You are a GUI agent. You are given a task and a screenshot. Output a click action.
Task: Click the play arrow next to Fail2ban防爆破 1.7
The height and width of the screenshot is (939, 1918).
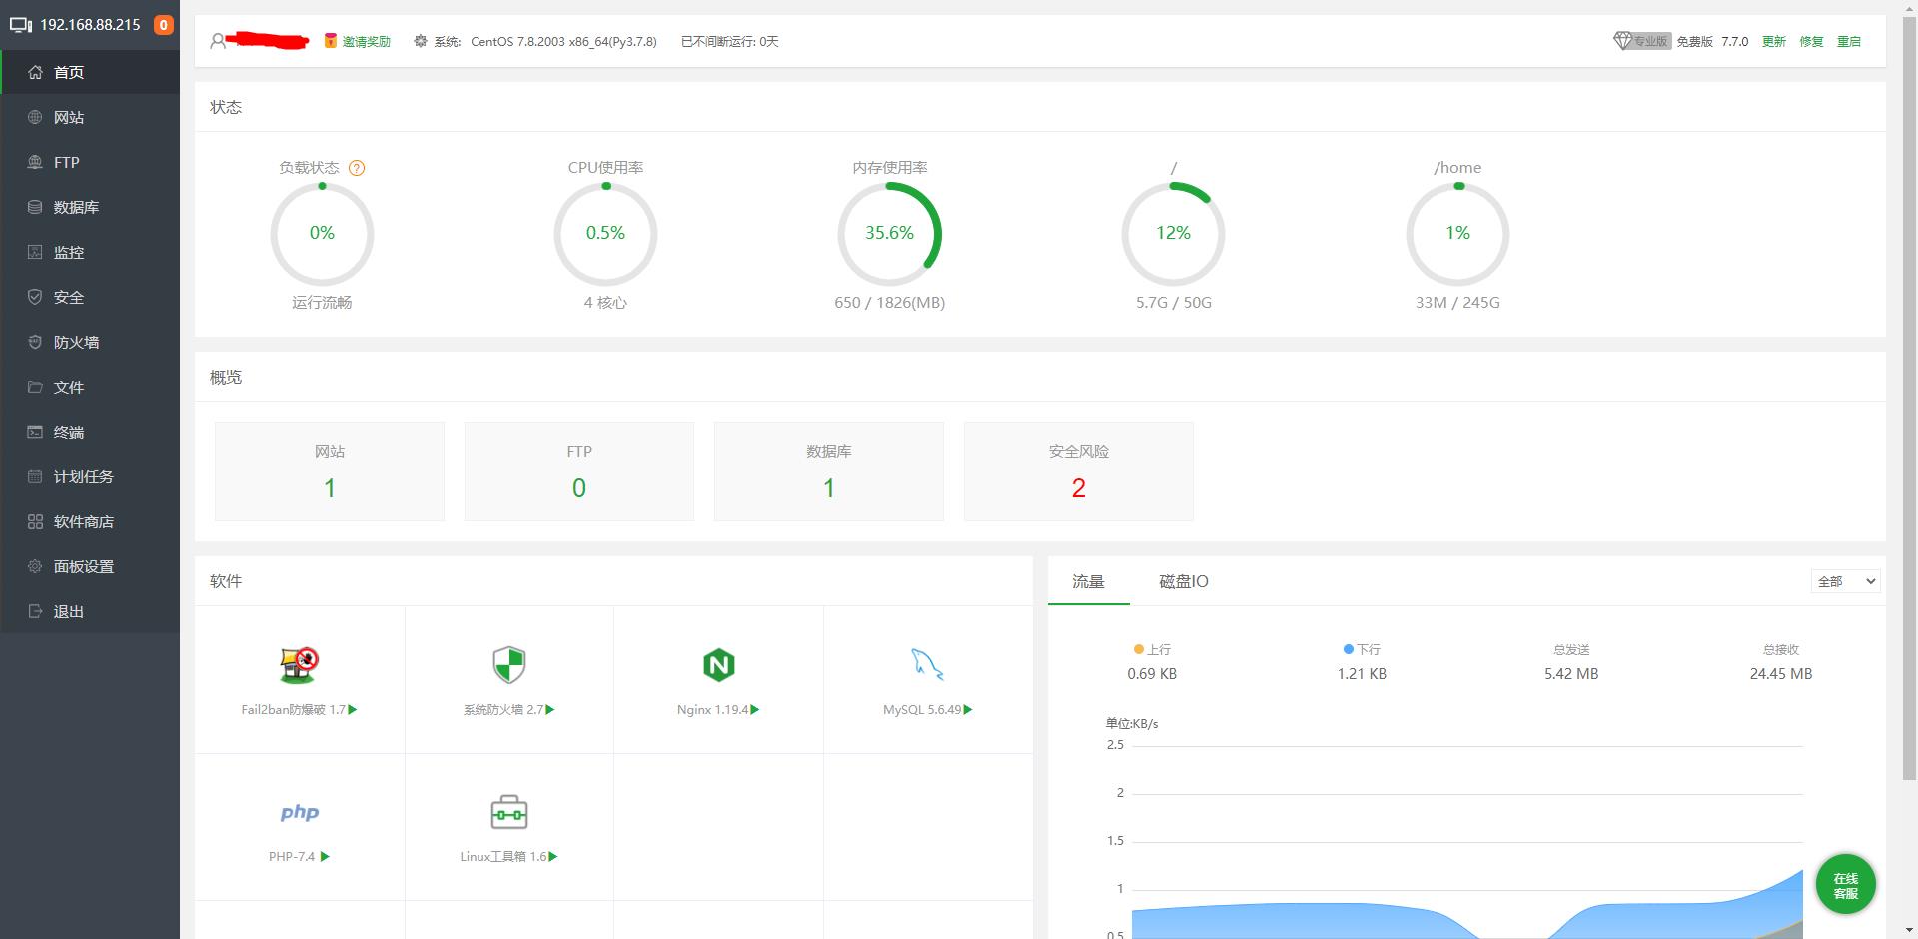click(x=353, y=710)
